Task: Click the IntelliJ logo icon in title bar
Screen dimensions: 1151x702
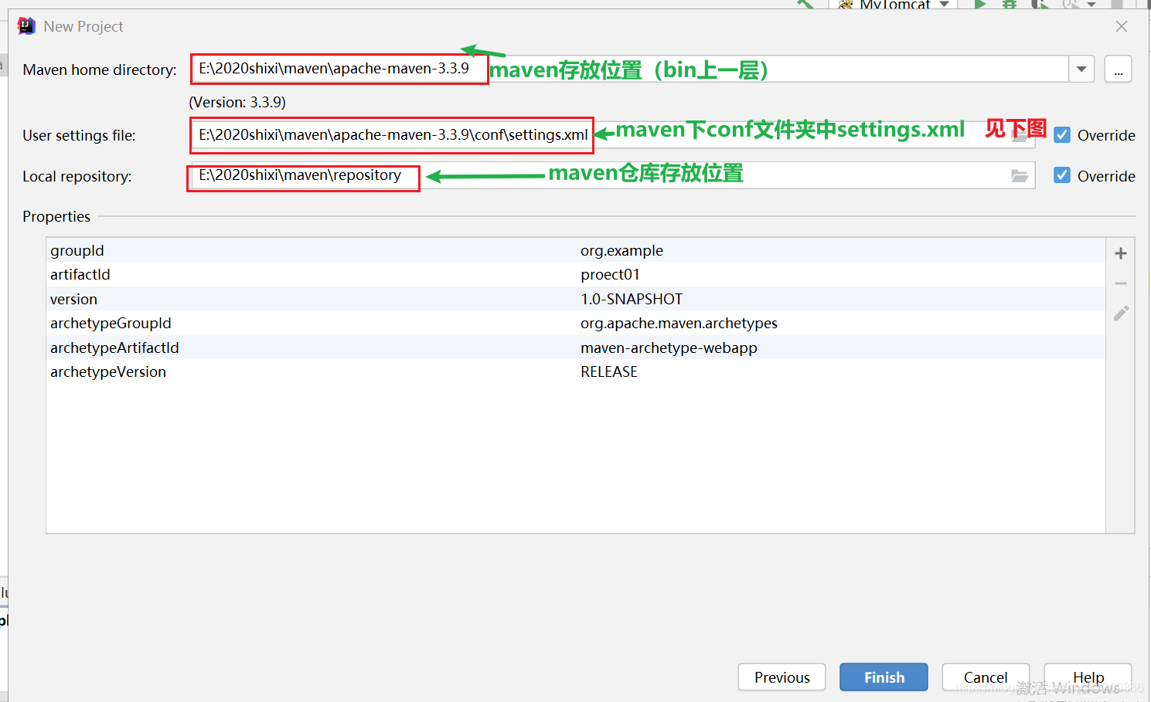Action: 26,26
